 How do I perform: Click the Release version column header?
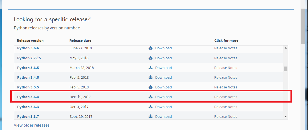pos(30,40)
